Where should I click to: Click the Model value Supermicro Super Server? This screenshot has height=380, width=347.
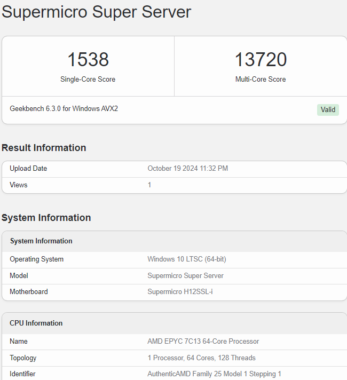point(185,276)
